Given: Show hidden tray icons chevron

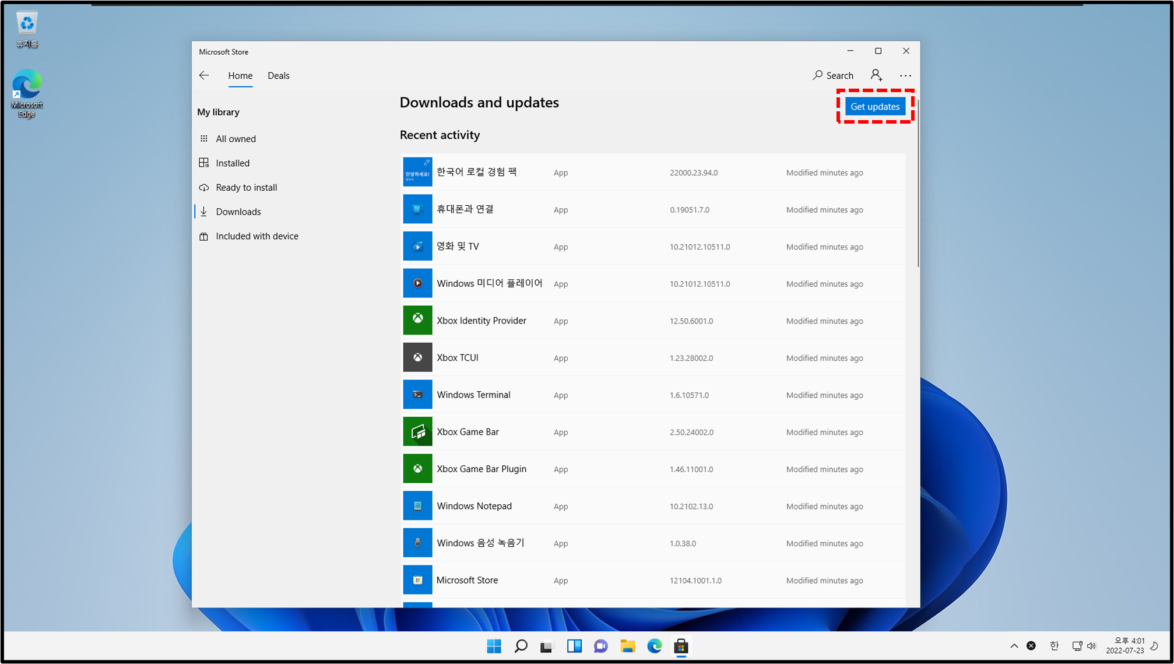Looking at the screenshot, I should (1014, 646).
